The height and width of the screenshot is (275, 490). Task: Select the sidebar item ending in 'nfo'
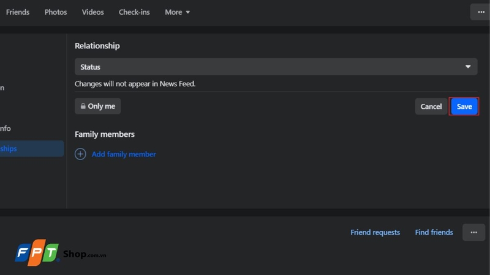6,128
